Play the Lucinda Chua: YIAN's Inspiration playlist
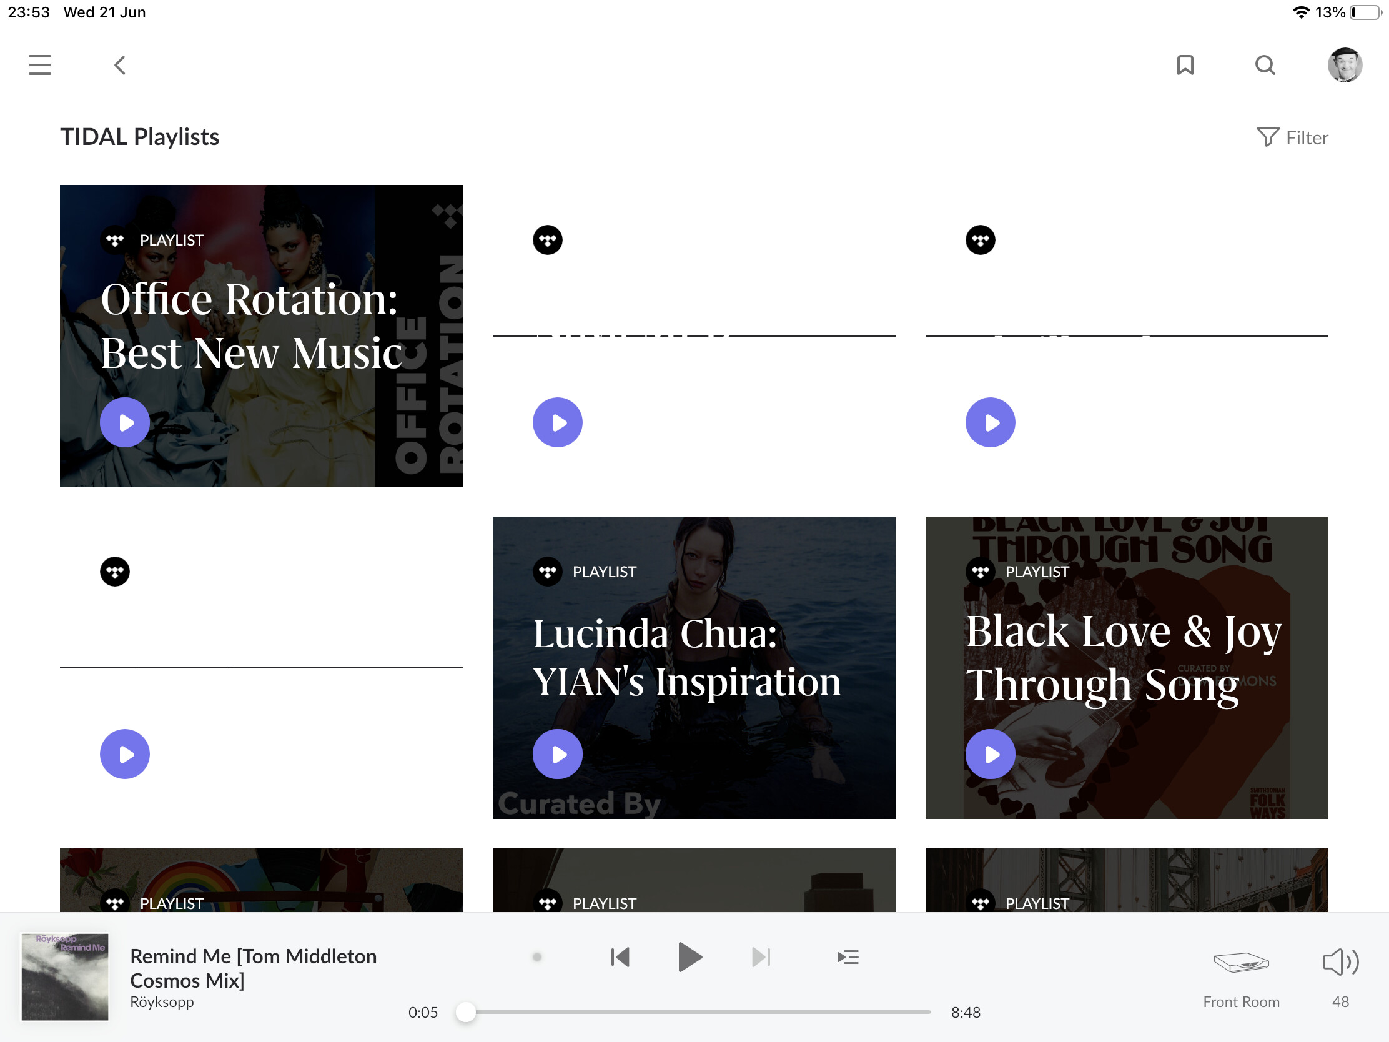The height and width of the screenshot is (1042, 1389). pyautogui.click(x=557, y=754)
